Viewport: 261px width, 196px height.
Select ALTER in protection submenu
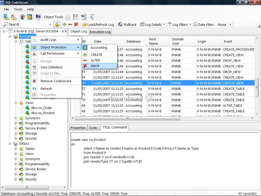100,60
